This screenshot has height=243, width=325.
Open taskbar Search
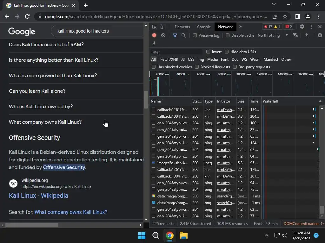coord(156,235)
